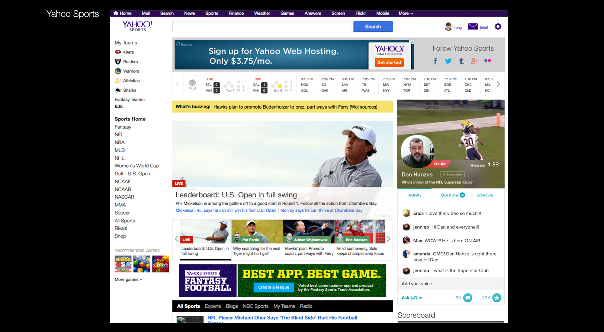Image resolution: width=604 pixels, height=332 pixels.
Task: Click the Facebook follow icon
Action: pyautogui.click(x=435, y=61)
